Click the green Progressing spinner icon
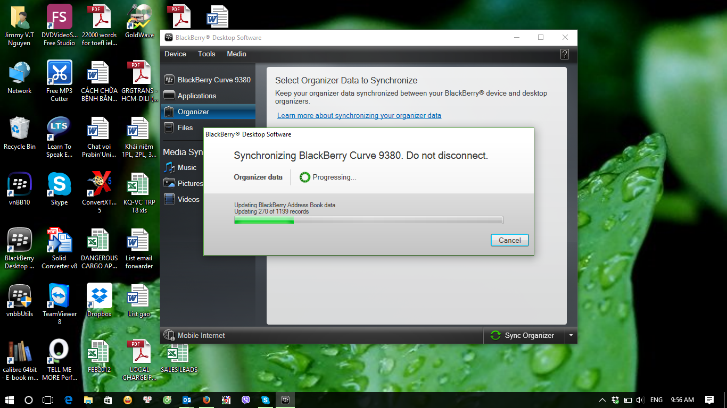 (304, 177)
